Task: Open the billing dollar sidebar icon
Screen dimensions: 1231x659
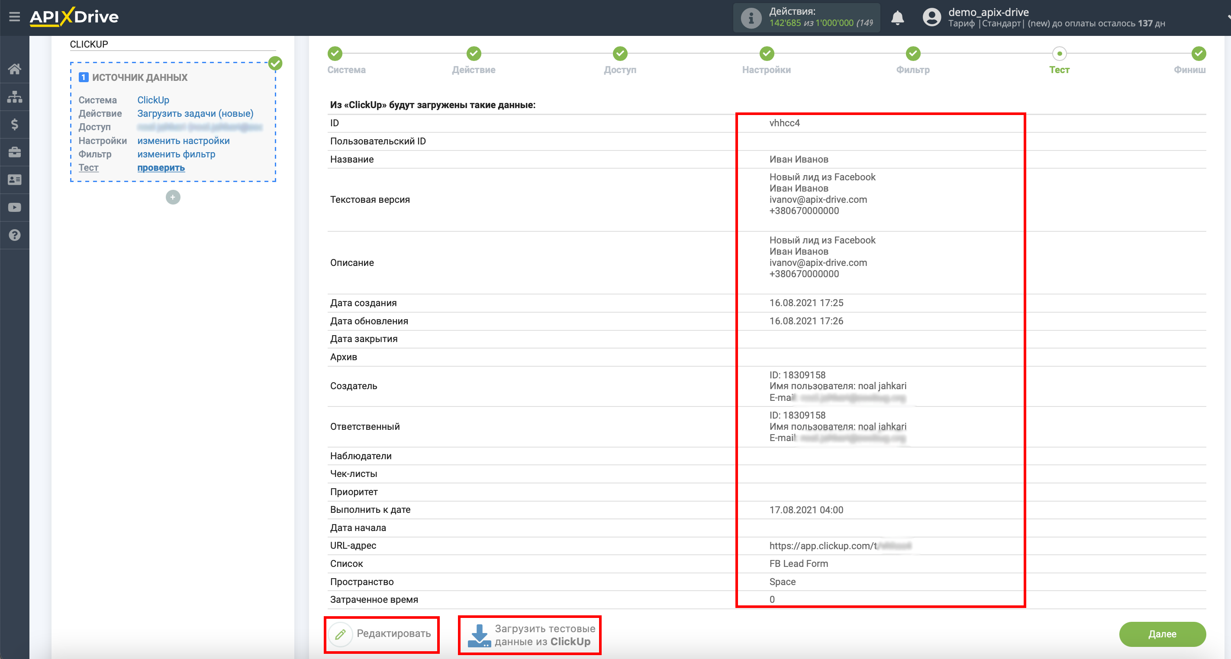Action: point(14,125)
